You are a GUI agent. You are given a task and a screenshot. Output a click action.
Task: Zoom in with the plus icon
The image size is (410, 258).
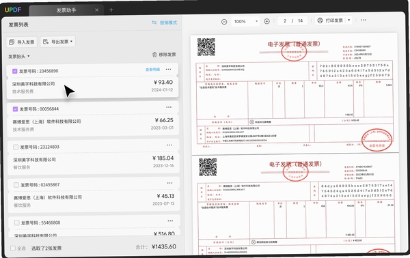(266, 21)
